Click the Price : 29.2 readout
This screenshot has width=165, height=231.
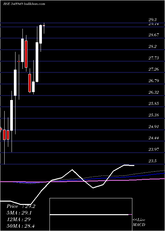(x=21, y=206)
